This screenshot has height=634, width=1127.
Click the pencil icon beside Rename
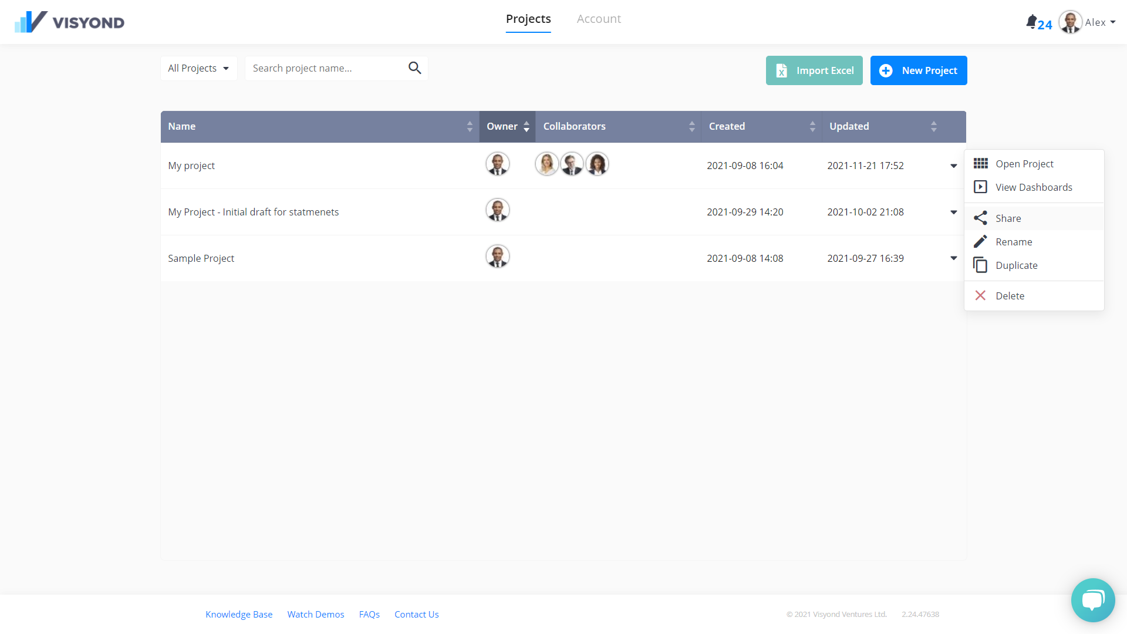pos(980,241)
